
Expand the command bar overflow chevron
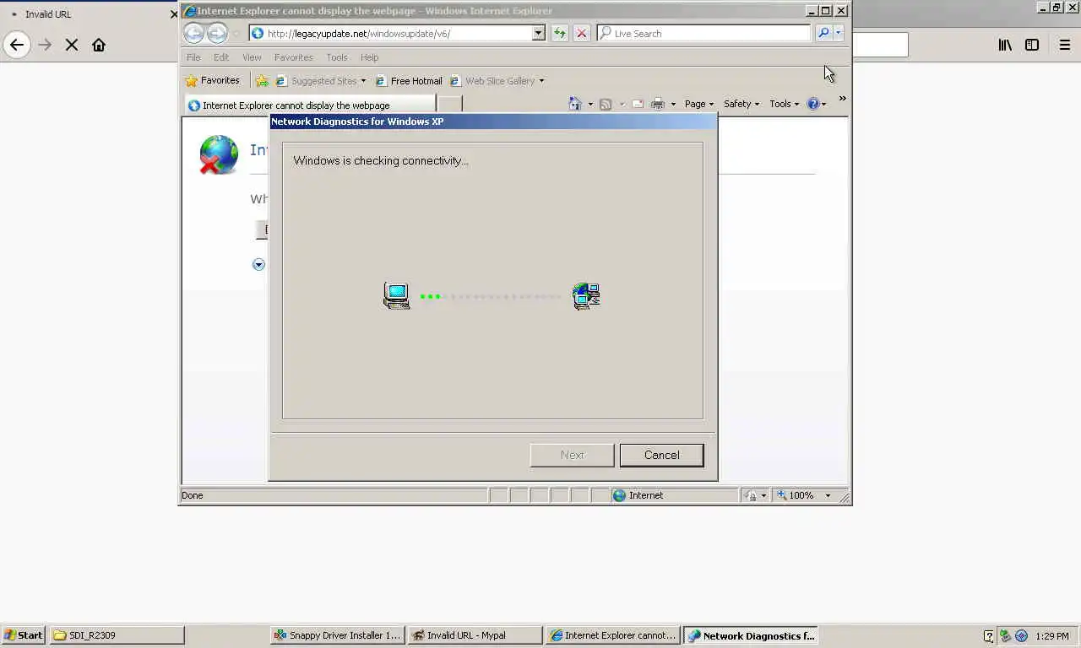842,100
